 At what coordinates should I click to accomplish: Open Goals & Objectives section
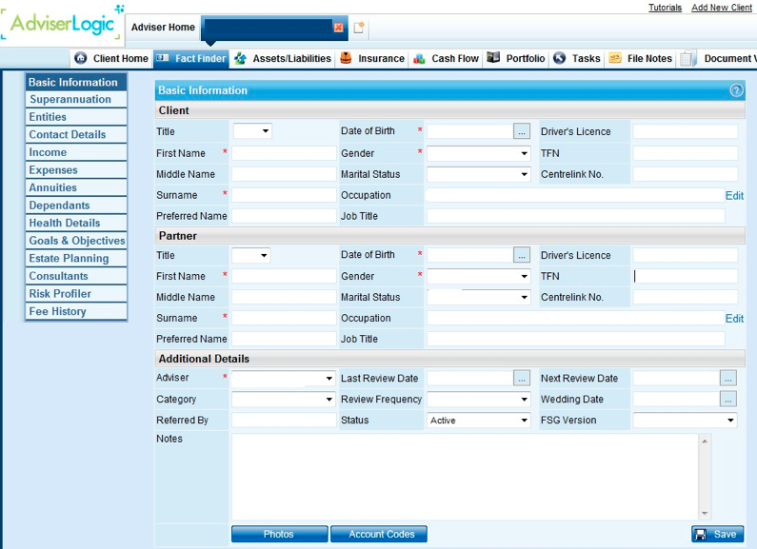(76, 241)
